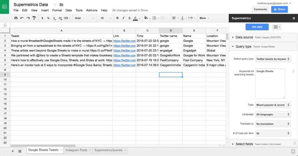Open the cell borders tool
298x156 pixels.
coord(154,18)
